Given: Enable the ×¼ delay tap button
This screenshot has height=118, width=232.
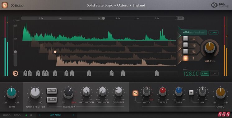Looking at the screenshot, I should (185, 39).
